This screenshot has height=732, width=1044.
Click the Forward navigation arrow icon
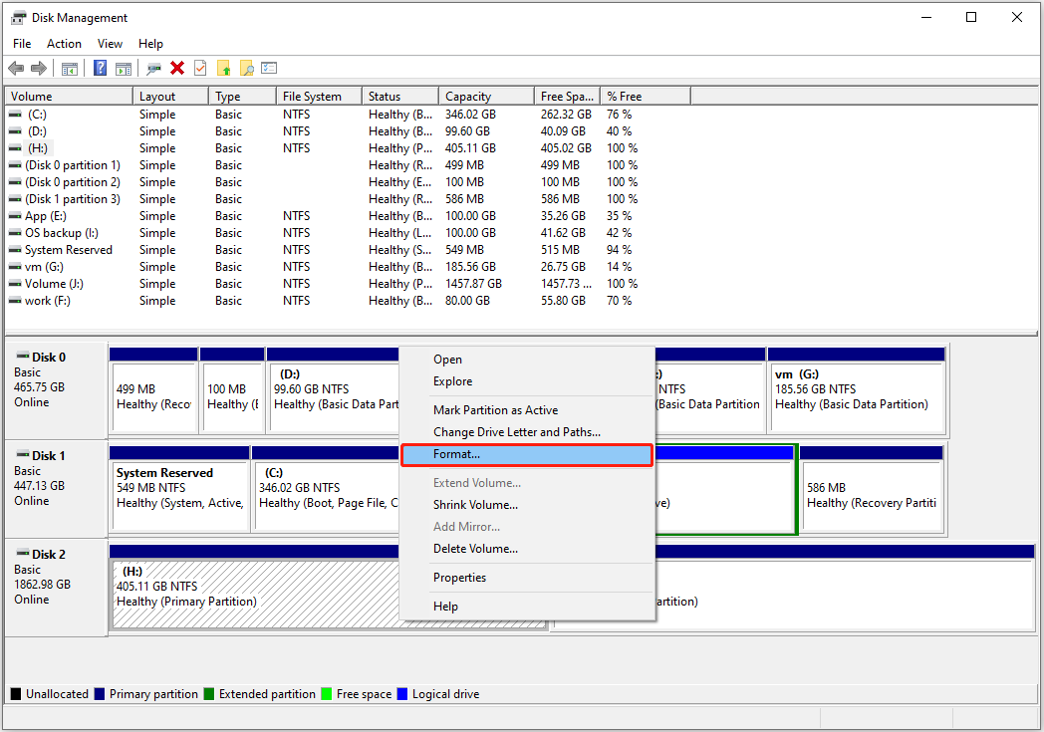[x=40, y=68]
